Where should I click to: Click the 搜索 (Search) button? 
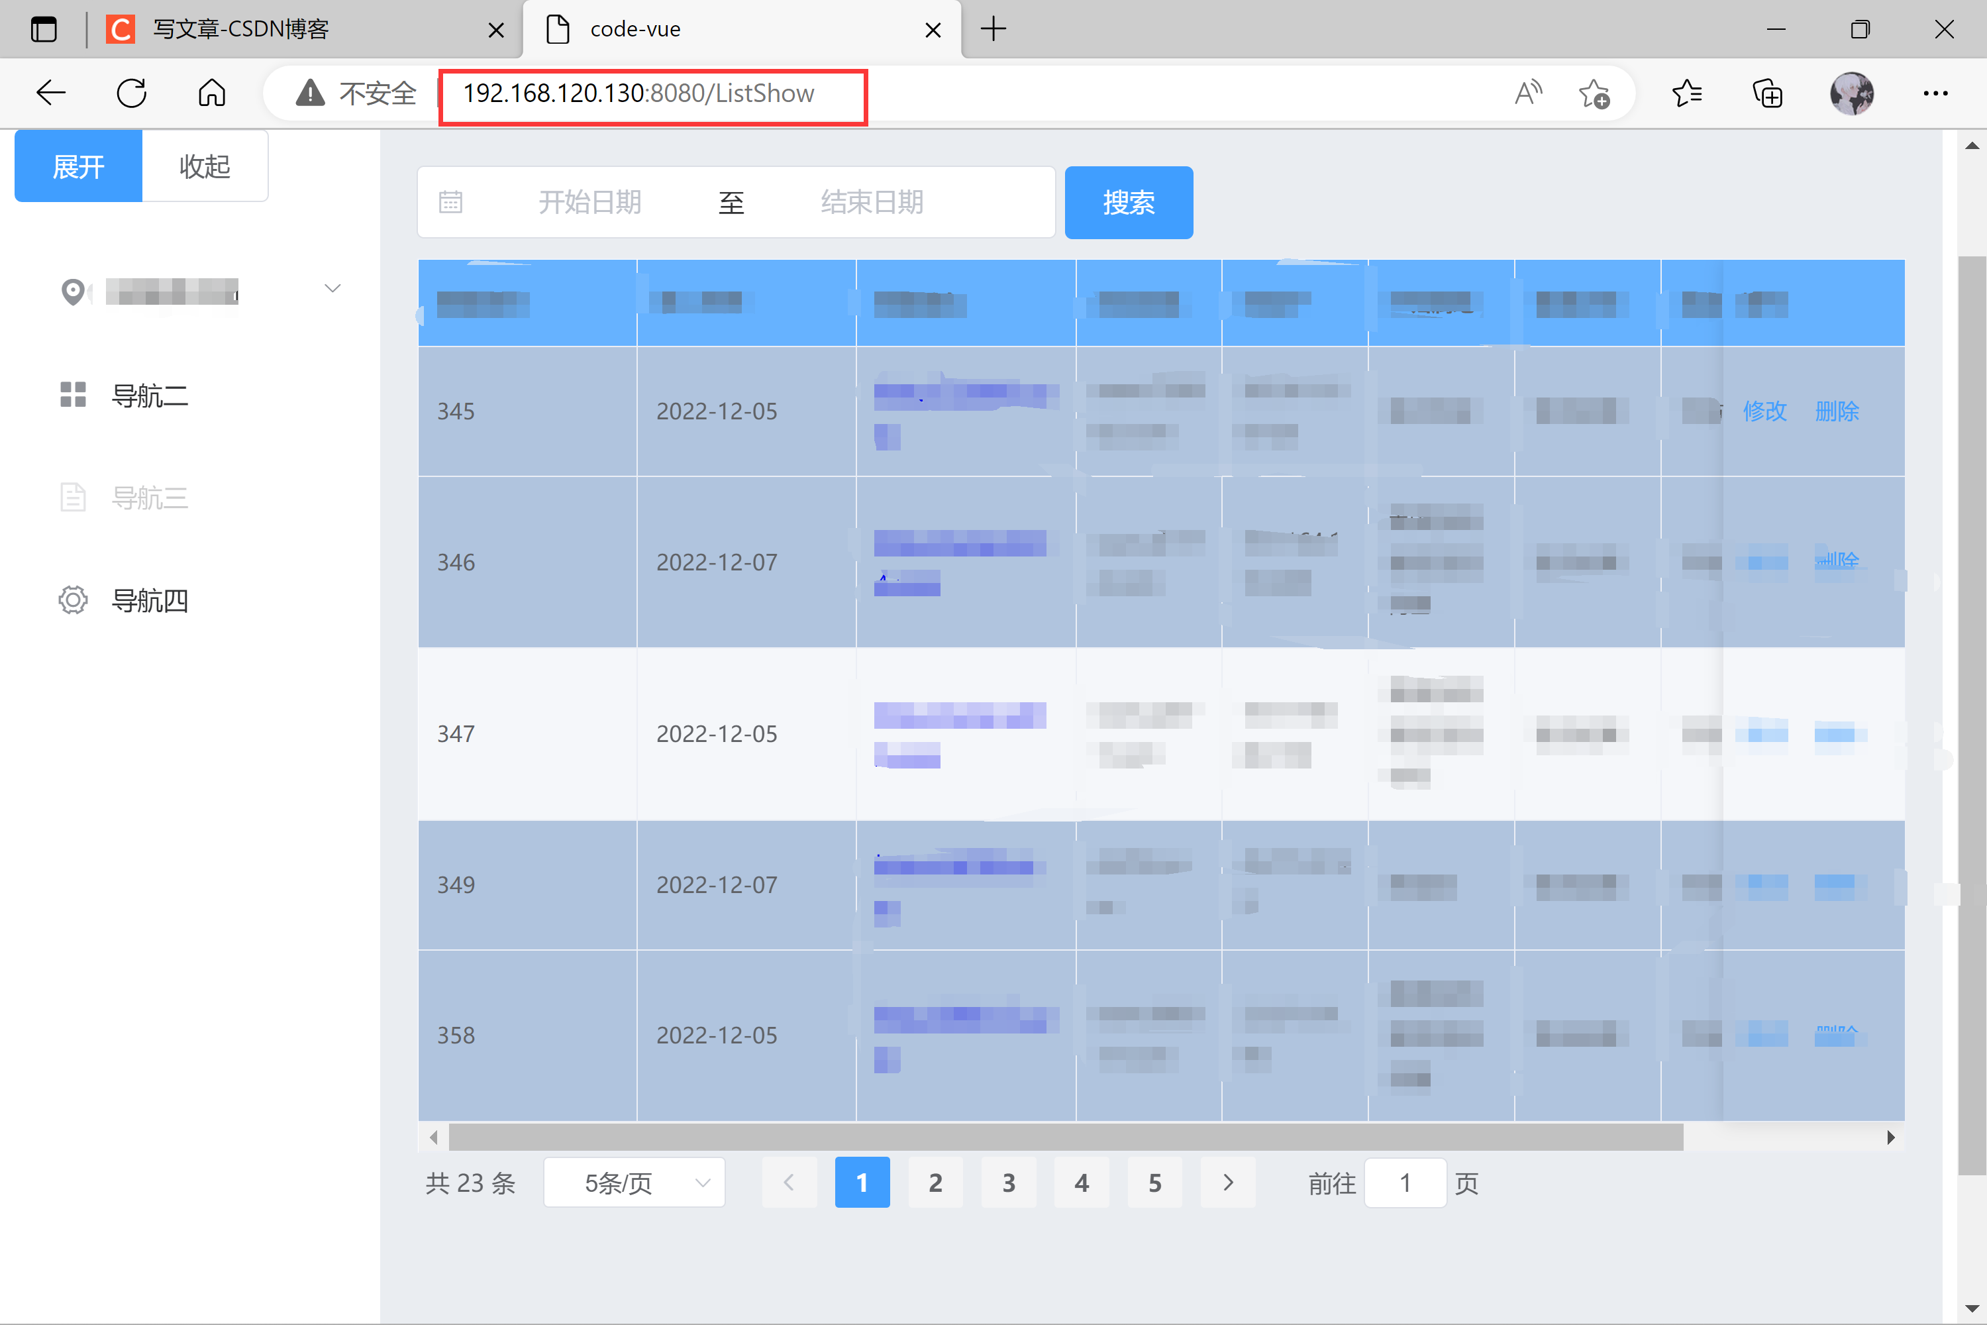click(x=1128, y=203)
